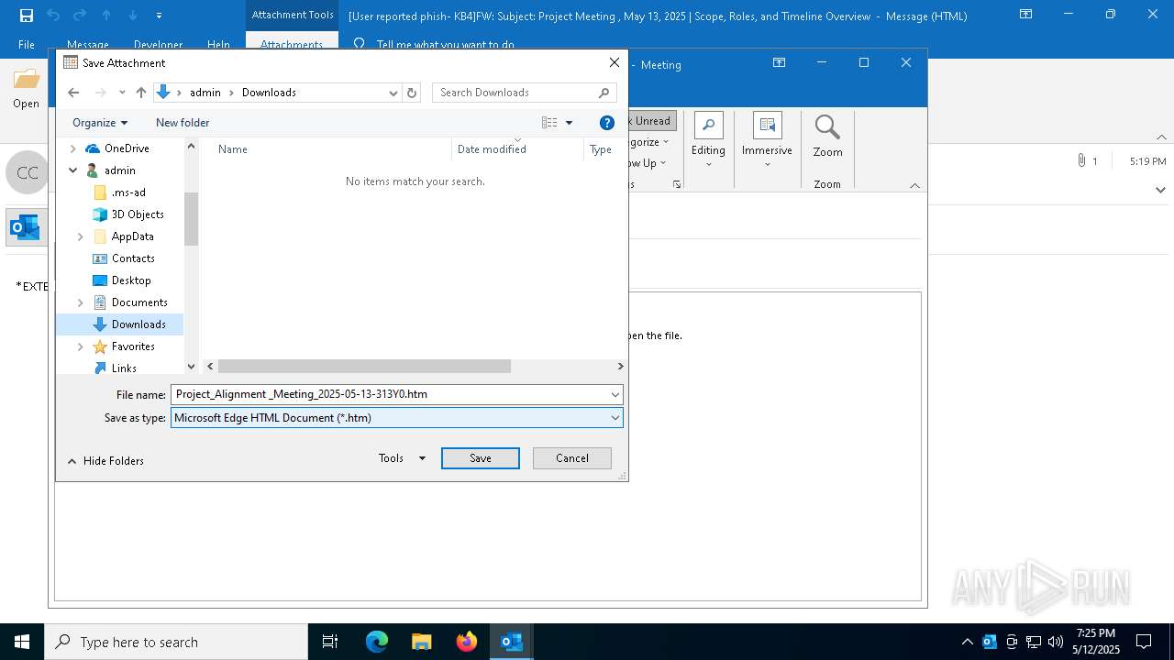Click the Save button
The image size is (1174, 660).
(481, 458)
